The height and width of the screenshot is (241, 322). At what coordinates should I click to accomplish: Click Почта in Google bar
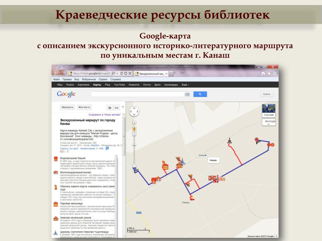pyautogui.click(x=147, y=85)
